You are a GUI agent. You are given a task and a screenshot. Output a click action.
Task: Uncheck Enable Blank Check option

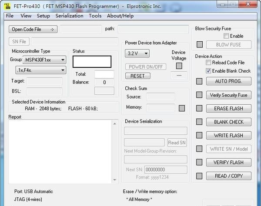208,71
